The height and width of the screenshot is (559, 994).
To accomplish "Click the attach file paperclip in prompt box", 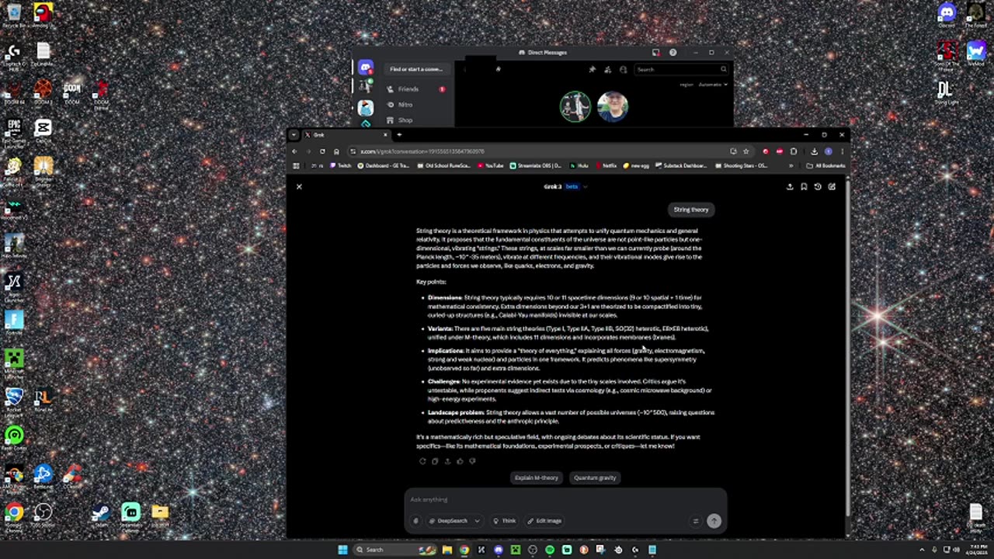I will 416,521.
